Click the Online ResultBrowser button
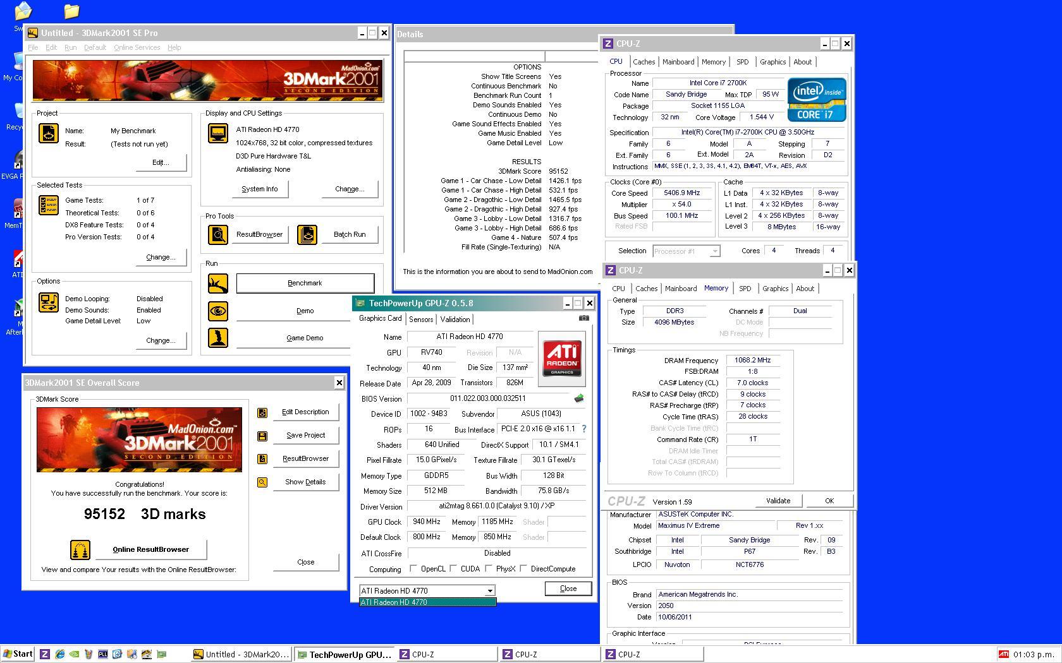Image resolution: width=1062 pixels, height=663 pixels. coord(151,549)
